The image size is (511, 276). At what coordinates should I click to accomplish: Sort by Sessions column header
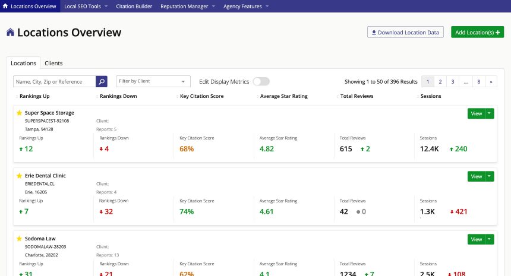430,96
